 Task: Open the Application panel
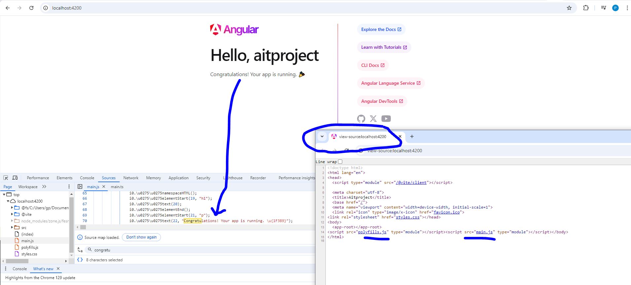[x=178, y=178]
